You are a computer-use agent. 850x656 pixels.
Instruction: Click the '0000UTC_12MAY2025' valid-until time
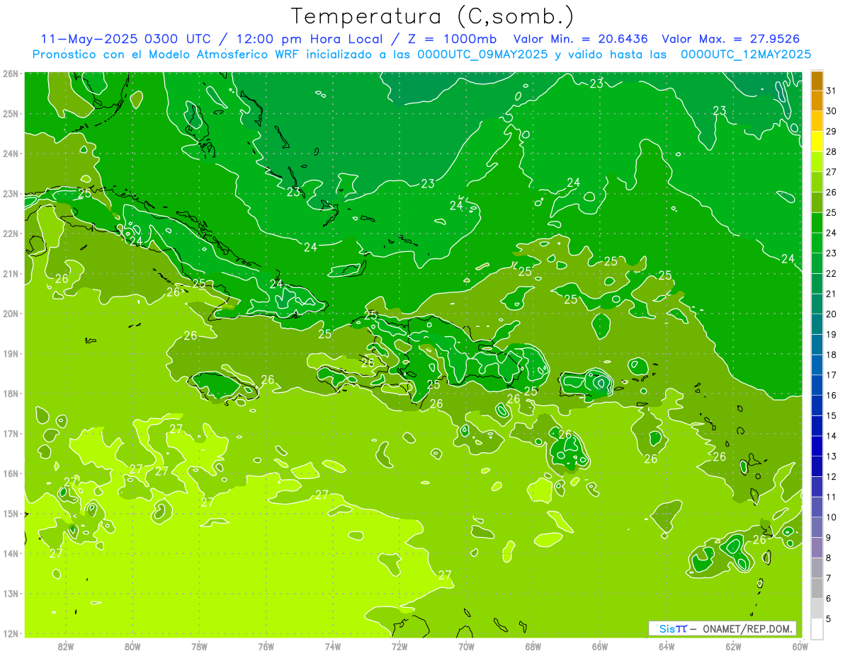[x=746, y=54]
